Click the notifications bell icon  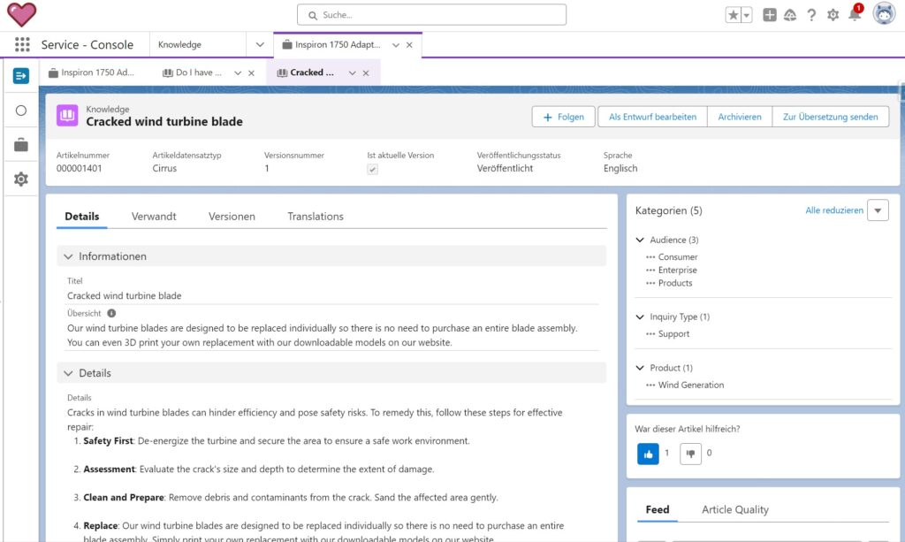(x=854, y=15)
